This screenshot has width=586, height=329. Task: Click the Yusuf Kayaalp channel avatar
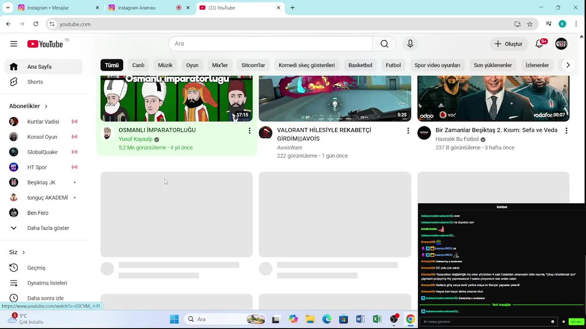[x=107, y=133]
